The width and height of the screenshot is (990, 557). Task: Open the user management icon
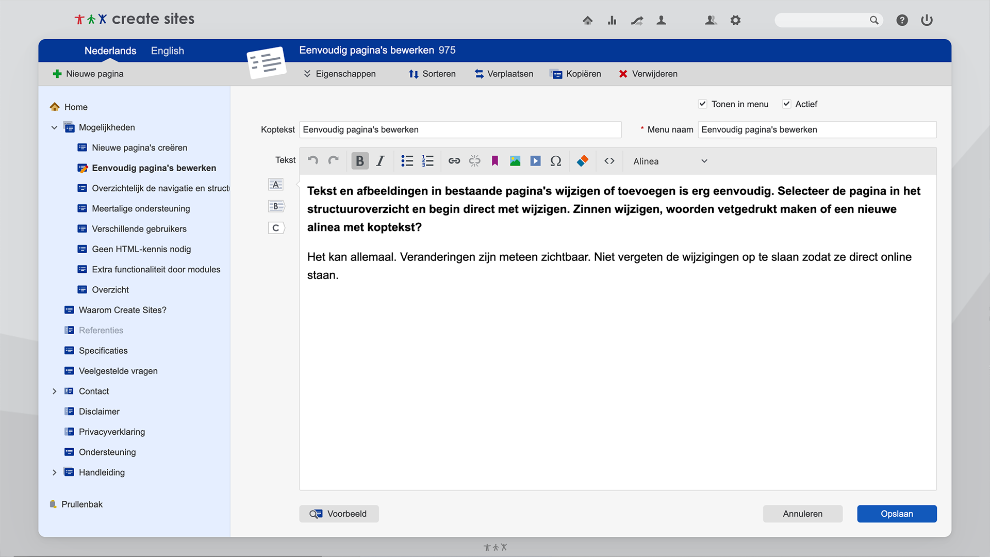(711, 20)
